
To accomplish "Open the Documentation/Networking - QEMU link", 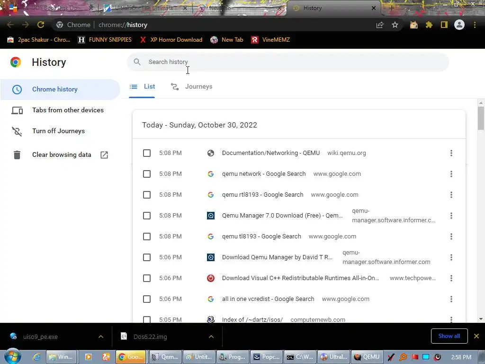I will pos(270,153).
